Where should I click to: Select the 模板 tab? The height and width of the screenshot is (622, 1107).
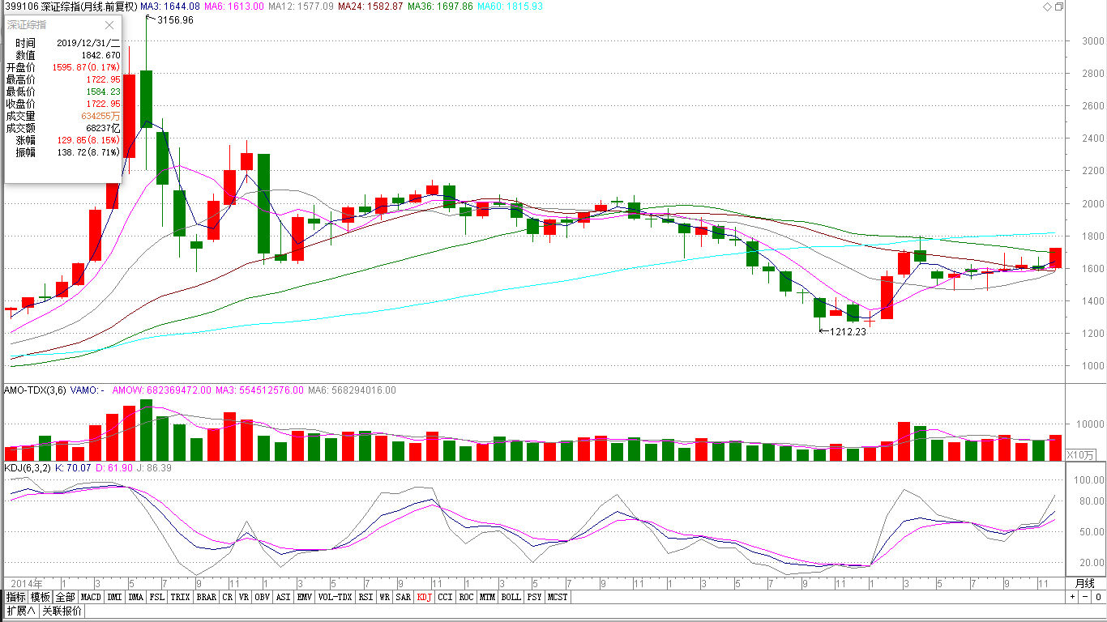tap(41, 597)
